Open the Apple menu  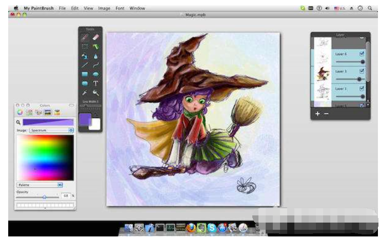click(16, 8)
